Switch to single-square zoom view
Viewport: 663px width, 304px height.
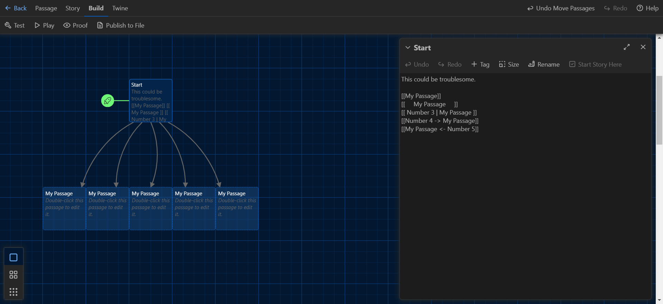13,257
